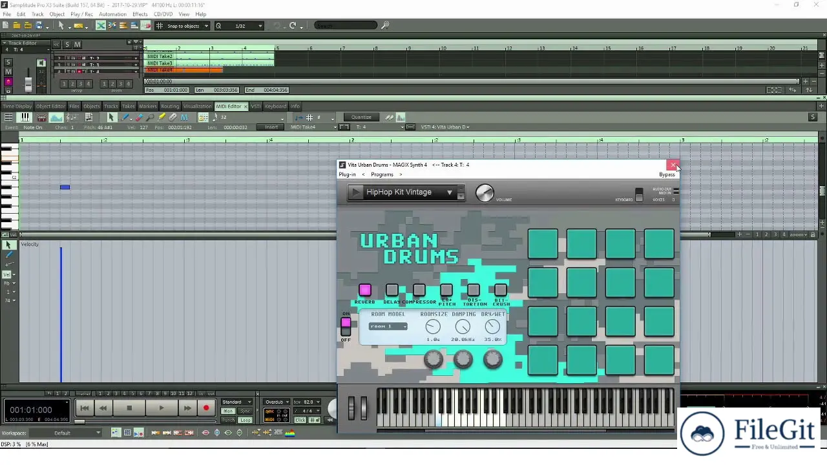Click the Play button in transport
827x465 pixels.
[162, 408]
